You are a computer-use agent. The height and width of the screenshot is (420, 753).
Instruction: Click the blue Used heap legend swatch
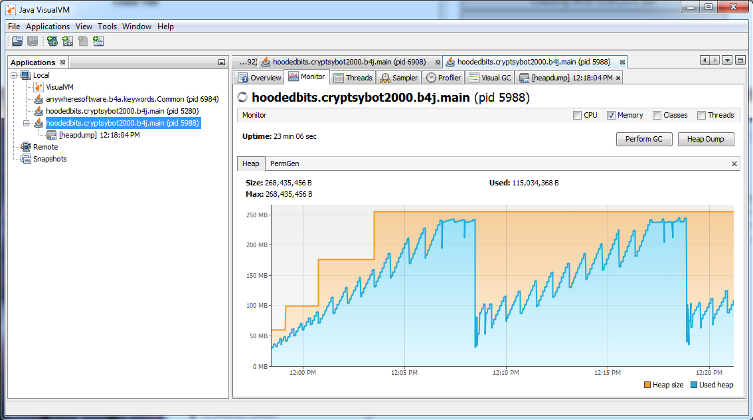coord(693,385)
